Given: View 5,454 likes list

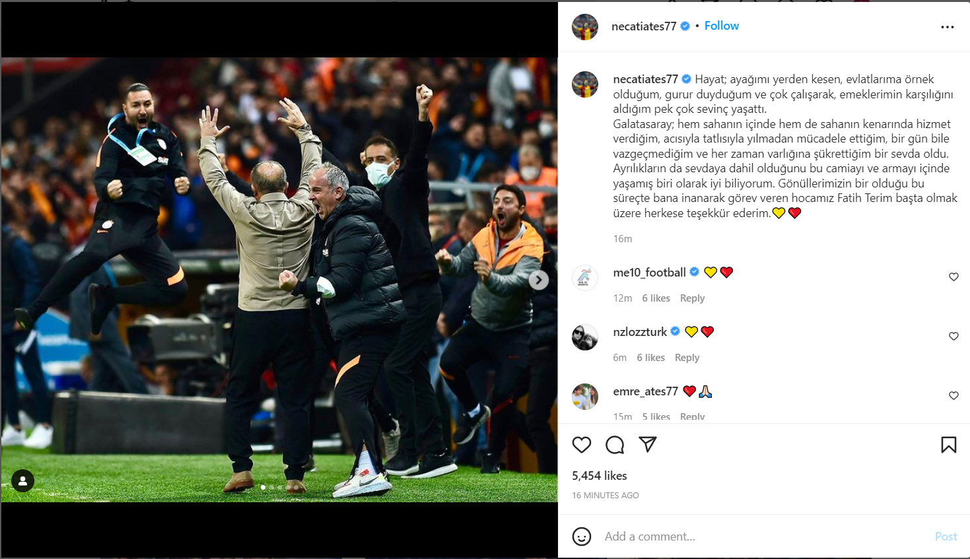Looking at the screenshot, I should [600, 476].
